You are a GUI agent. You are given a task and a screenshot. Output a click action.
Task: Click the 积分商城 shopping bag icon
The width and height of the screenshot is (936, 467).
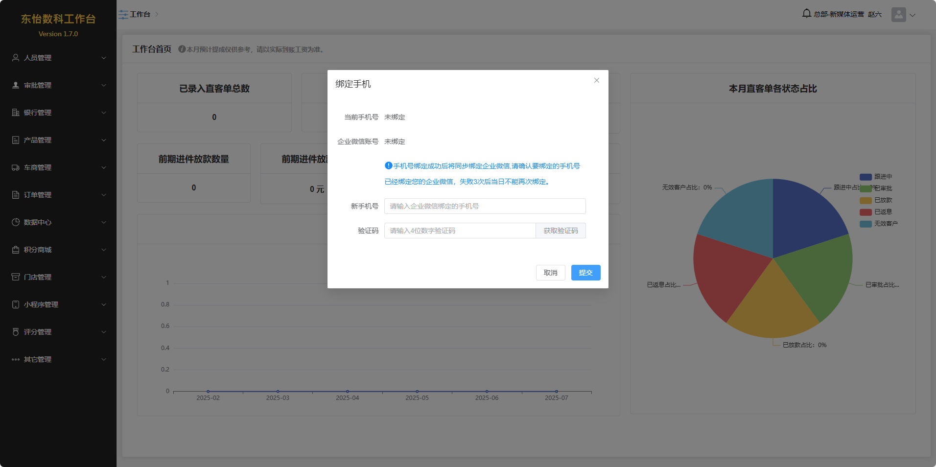coord(16,250)
